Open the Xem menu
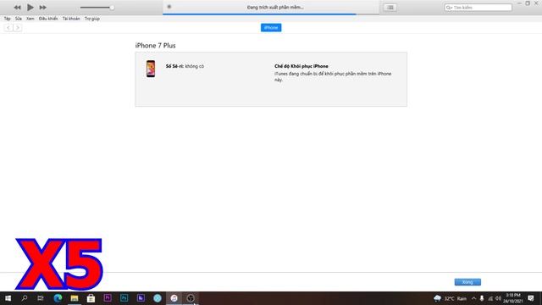This screenshot has width=542, height=305. (30, 19)
